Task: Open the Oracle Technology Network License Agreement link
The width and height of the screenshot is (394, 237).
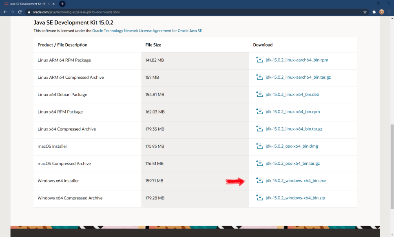Action: pyautogui.click(x=147, y=31)
